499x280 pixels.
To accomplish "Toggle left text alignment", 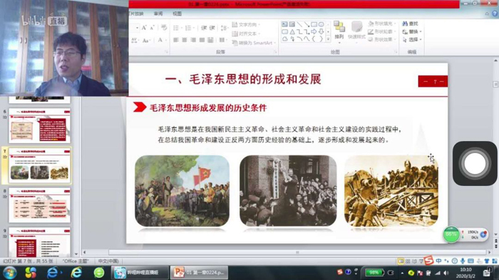I will pos(176,40).
